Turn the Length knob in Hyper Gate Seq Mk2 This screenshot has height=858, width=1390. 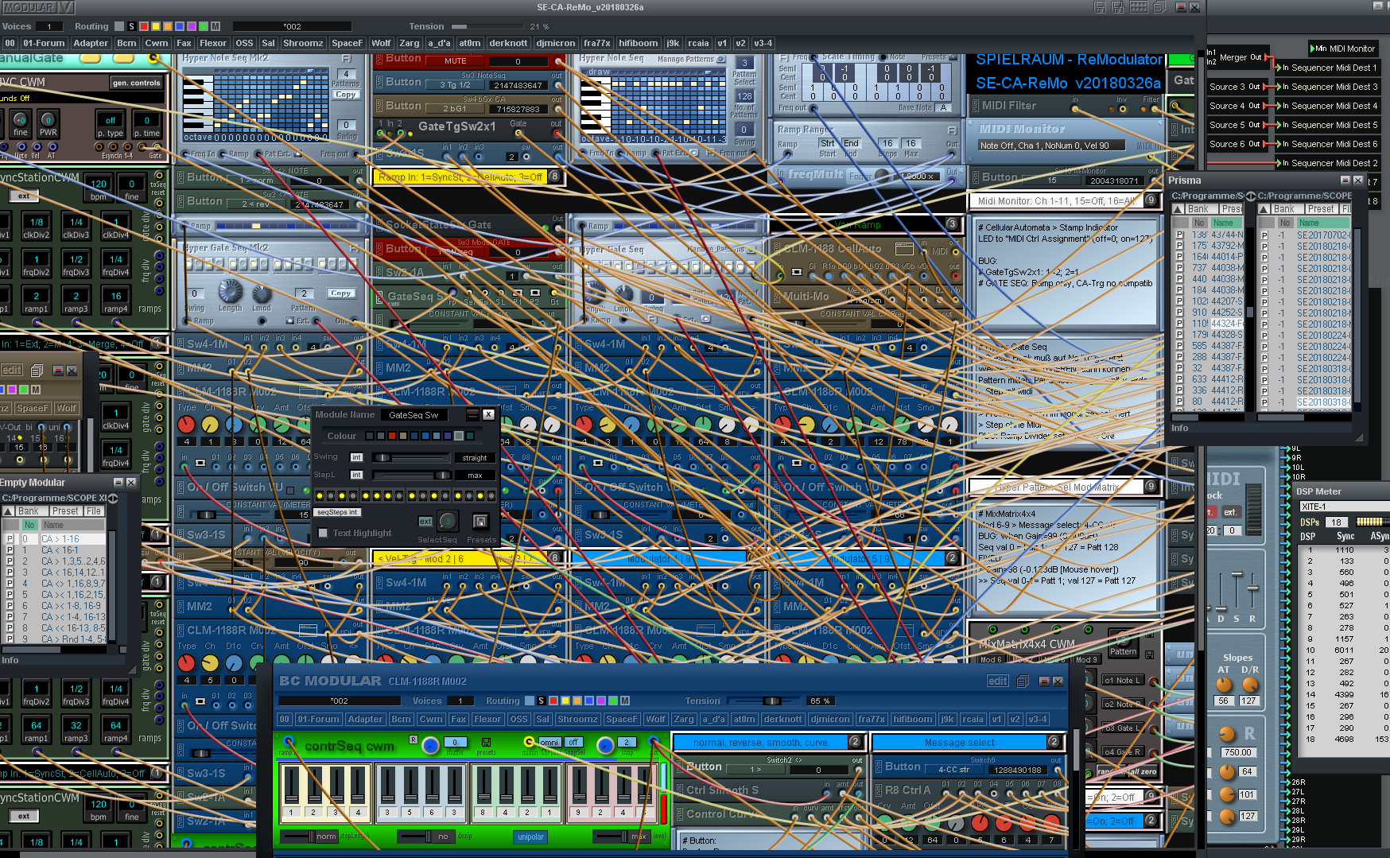pyautogui.click(x=230, y=290)
